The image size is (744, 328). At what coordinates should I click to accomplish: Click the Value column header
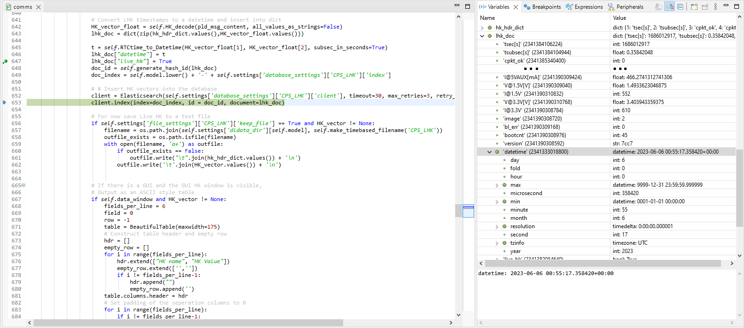pyautogui.click(x=673, y=18)
